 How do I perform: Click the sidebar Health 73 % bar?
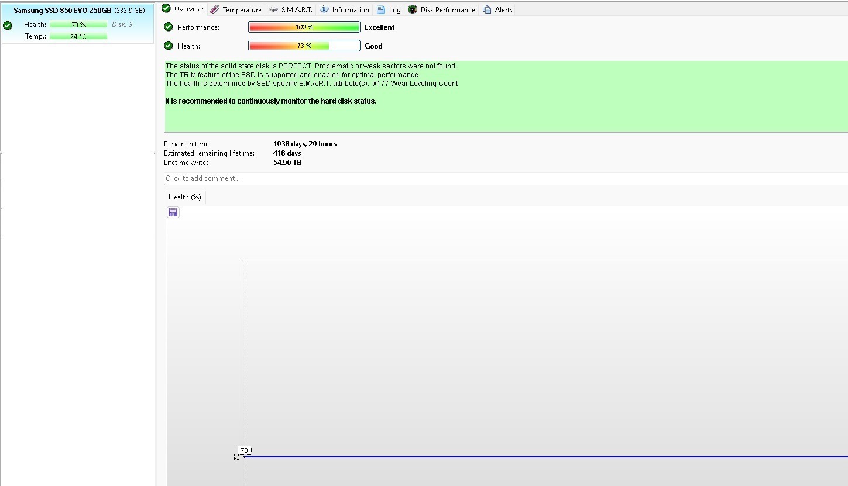78,25
